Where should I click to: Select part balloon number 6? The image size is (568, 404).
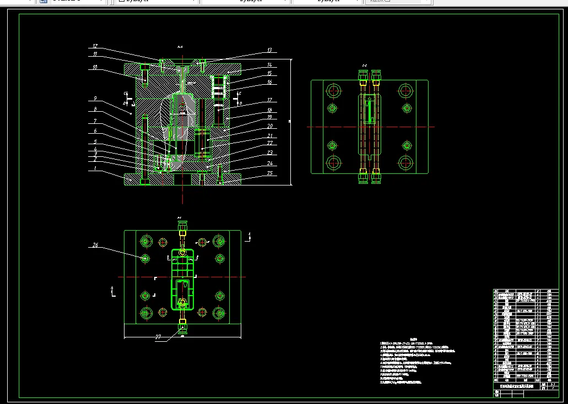pyautogui.click(x=95, y=131)
